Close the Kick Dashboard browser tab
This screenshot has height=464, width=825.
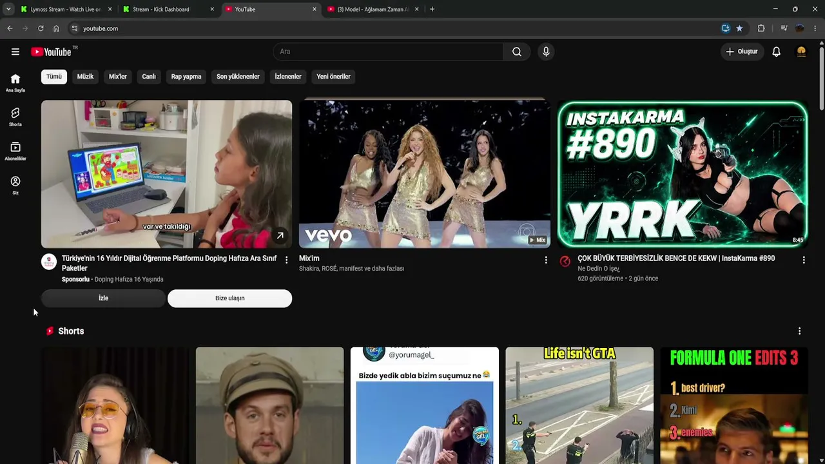[212, 9]
